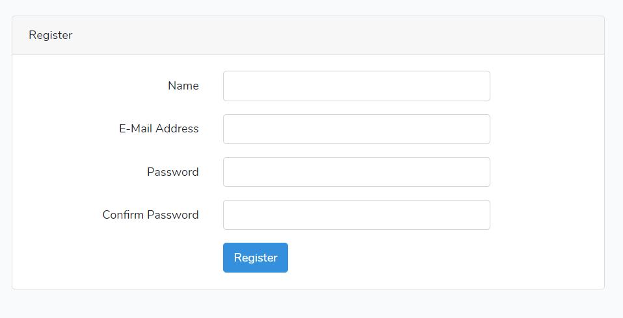Click the gray card header bar

pyautogui.click(x=308, y=35)
